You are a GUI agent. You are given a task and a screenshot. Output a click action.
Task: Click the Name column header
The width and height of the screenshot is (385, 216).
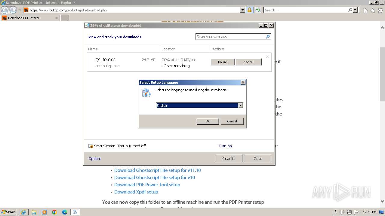click(123, 49)
